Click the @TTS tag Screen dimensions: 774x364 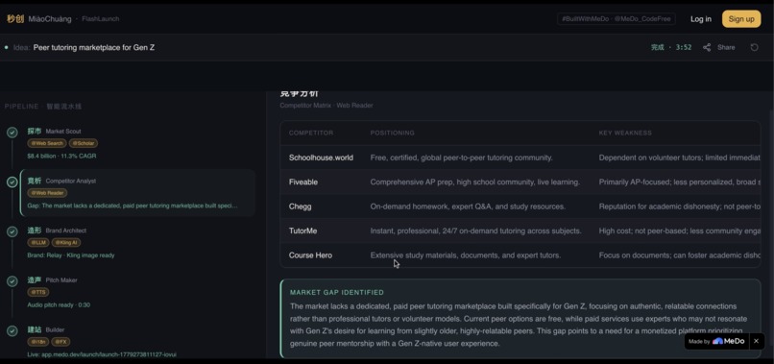pyautogui.click(x=38, y=292)
